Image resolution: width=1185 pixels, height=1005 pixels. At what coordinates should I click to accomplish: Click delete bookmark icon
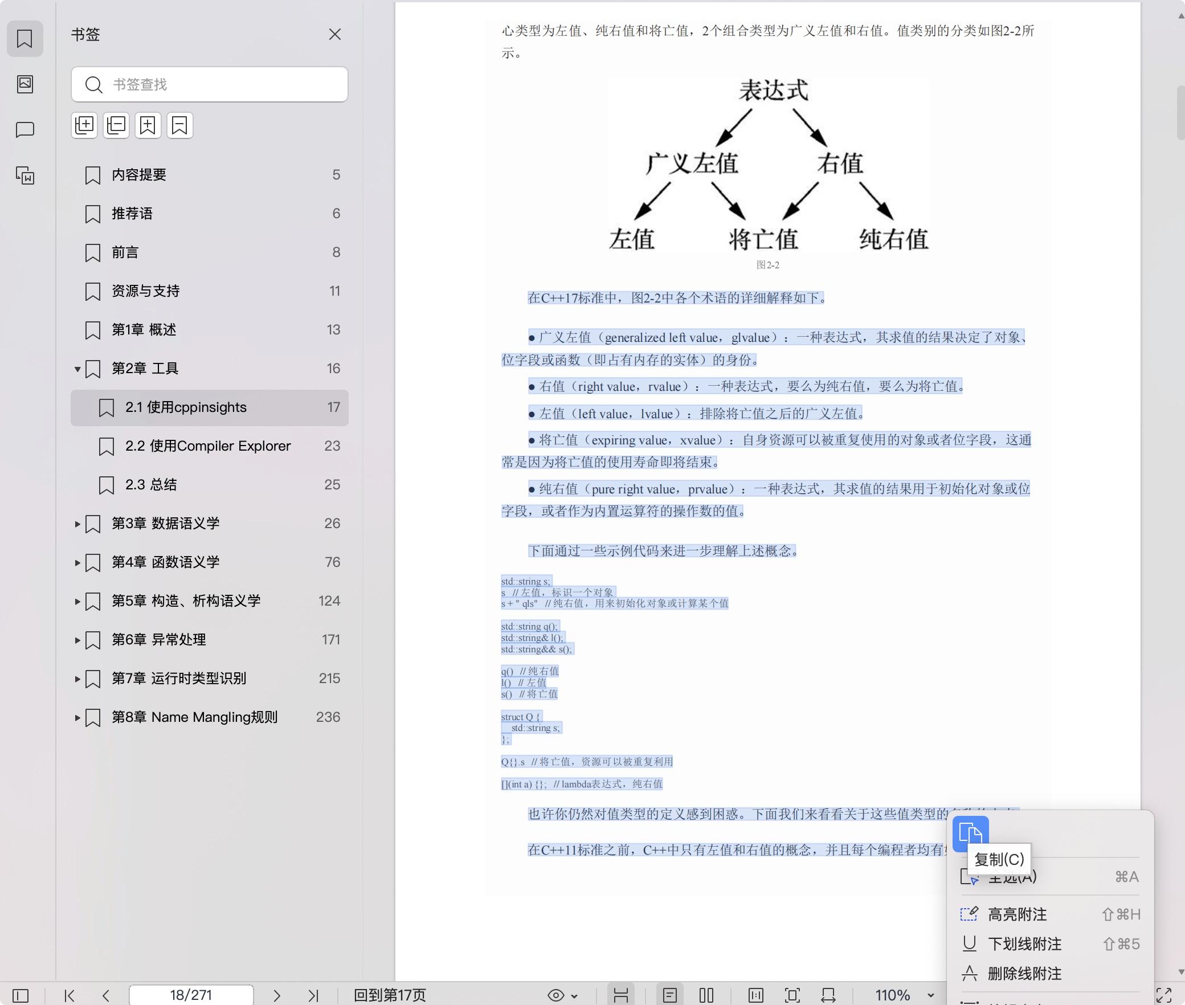pyautogui.click(x=180, y=125)
